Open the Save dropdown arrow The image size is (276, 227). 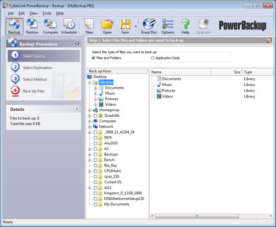coord(136,26)
